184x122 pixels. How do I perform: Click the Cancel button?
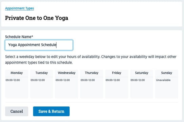[17, 111]
